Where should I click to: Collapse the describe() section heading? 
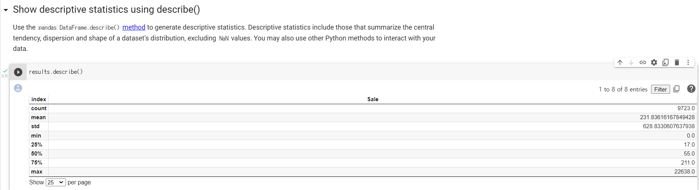[x=6, y=10]
